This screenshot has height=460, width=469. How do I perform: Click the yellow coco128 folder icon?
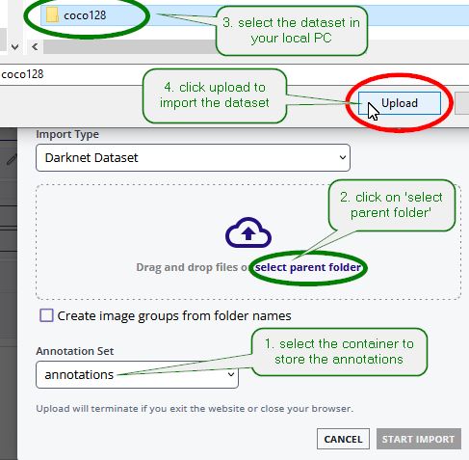pos(52,15)
